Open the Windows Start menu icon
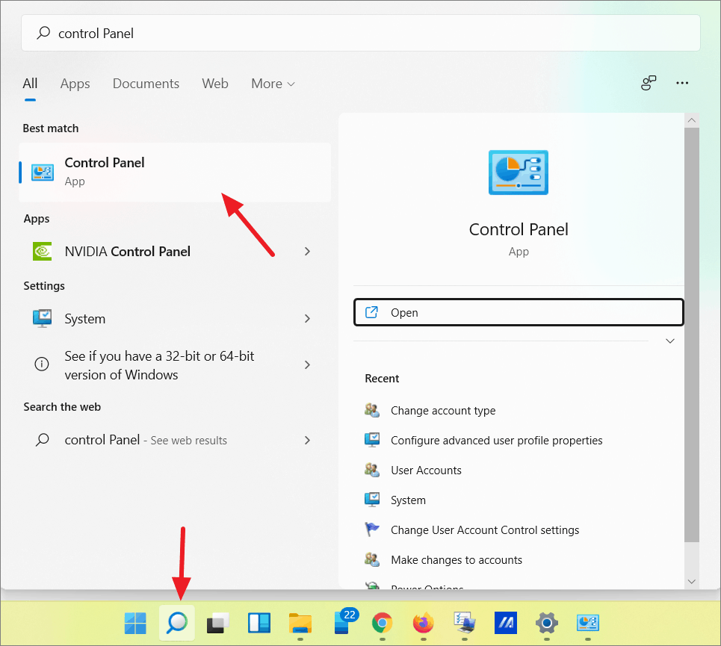721x646 pixels. pyautogui.click(x=135, y=623)
